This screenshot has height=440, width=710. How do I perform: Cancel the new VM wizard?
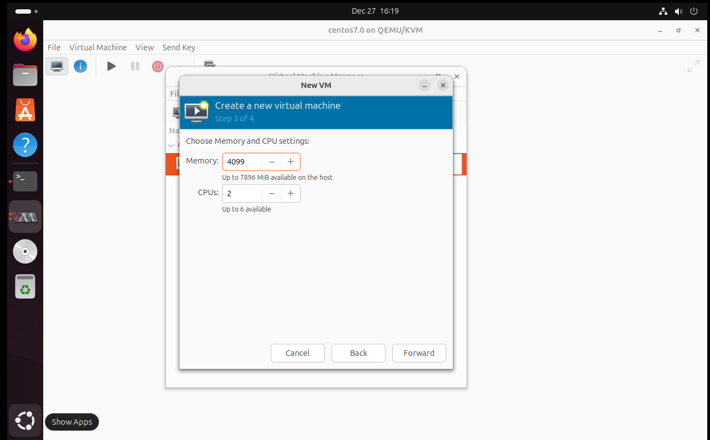298,353
